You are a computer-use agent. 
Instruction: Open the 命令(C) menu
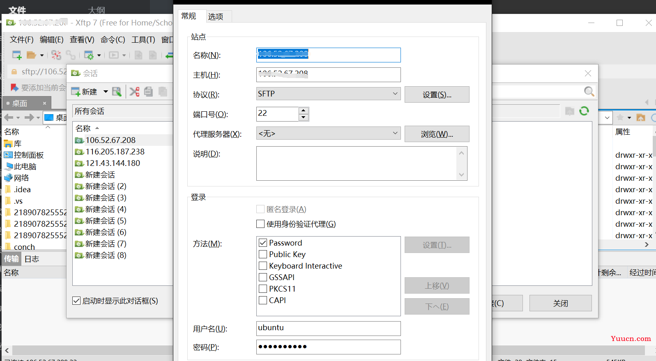[113, 39]
